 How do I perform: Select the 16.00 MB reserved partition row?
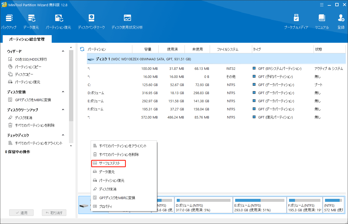(216, 77)
